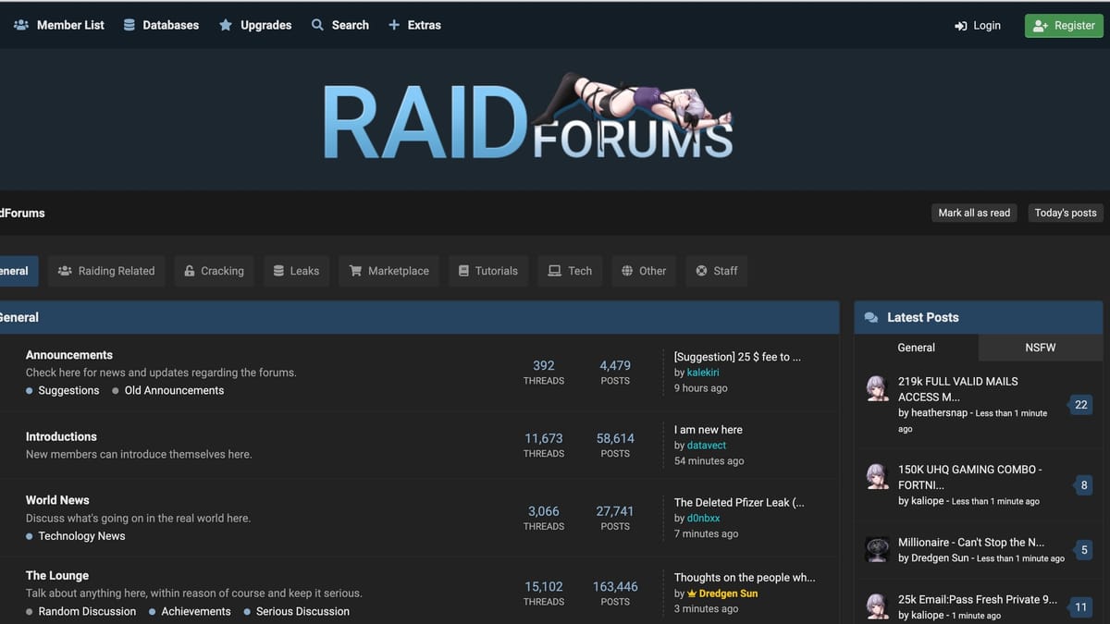Click the 22 replies badge

point(1080,405)
